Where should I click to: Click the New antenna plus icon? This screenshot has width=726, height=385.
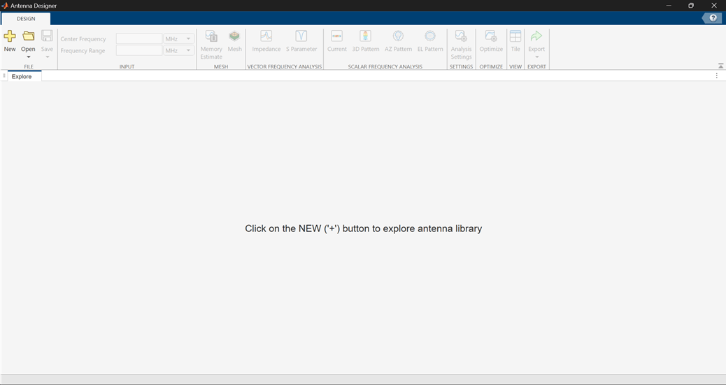coord(10,36)
